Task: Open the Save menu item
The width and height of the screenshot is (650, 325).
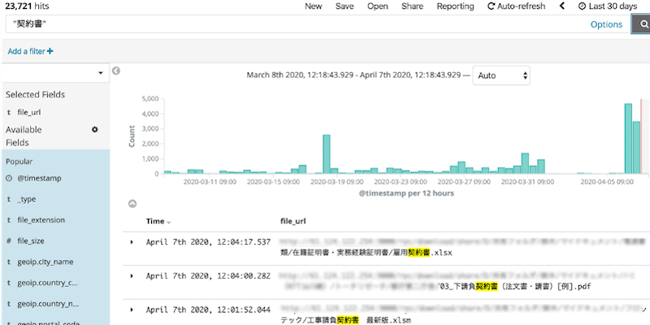Action: click(x=344, y=6)
